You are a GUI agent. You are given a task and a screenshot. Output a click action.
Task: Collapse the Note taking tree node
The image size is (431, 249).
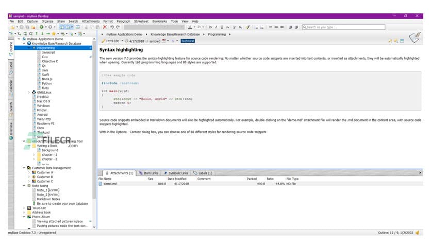pos(24,186)
